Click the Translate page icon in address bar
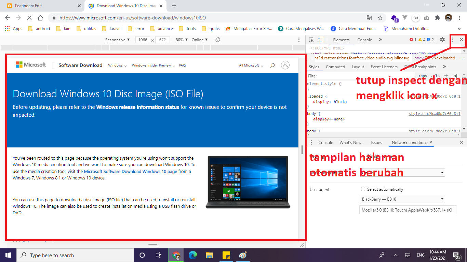467x262 pixels. coord(369,18)
